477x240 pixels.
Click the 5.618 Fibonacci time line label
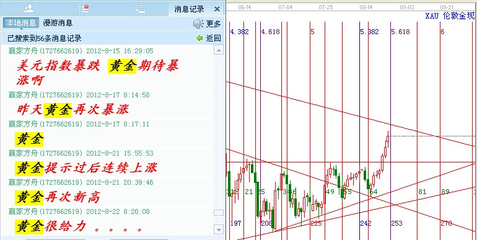[401, 32]
